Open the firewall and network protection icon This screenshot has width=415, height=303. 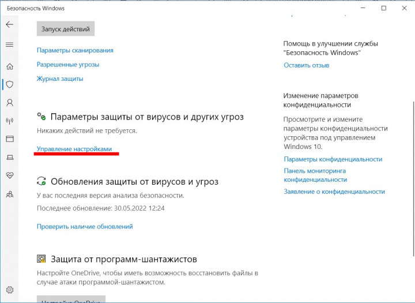(9, 121)
